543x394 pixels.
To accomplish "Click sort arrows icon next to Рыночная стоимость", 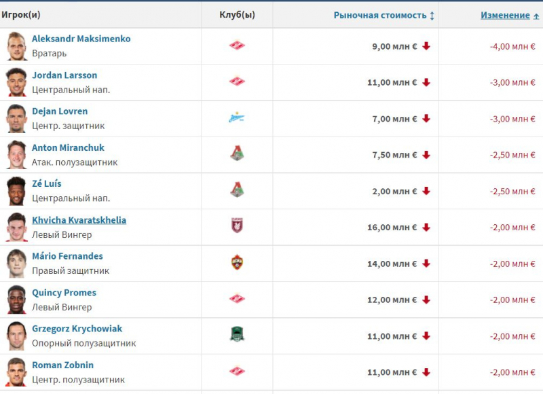I will (x=432, y=16).
